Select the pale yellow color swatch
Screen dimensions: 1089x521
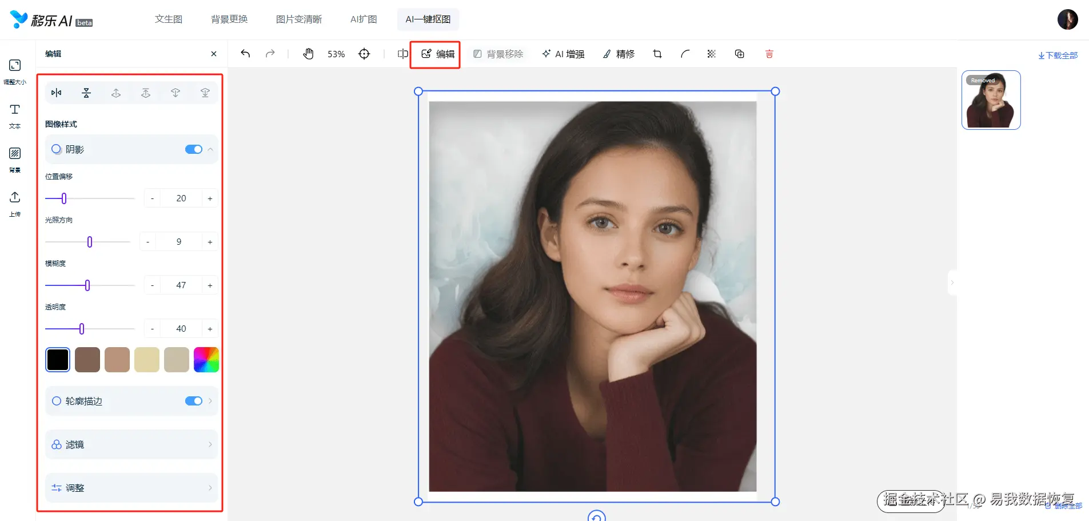pos(147,360)
